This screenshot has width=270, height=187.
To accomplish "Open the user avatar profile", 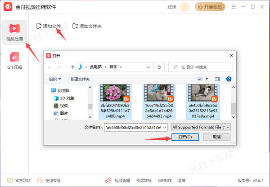I will click(x=184, y=7).
